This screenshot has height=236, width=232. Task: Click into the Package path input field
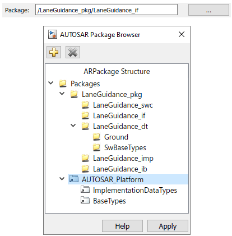click(x=106, y=10)
